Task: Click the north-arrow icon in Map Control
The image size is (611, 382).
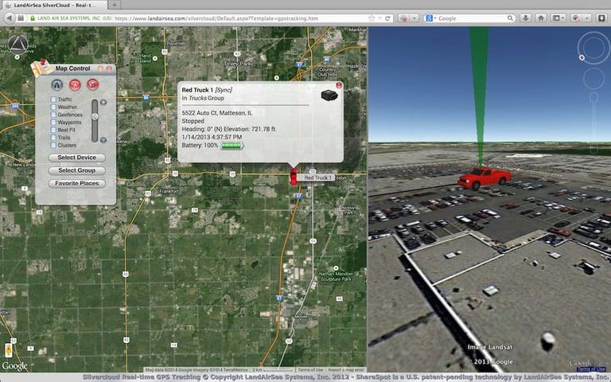Action: (x=57, y=84)
